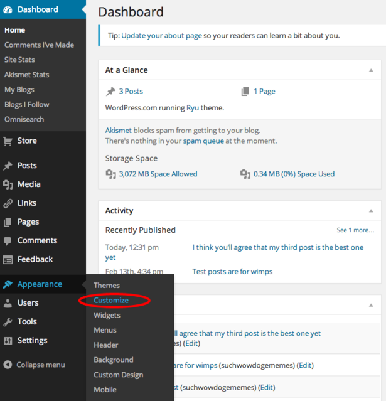Image resolution: width=386 pixels, height=401 pixels.
Task: Click See 1 more... link
Action: tap(356, 230)
